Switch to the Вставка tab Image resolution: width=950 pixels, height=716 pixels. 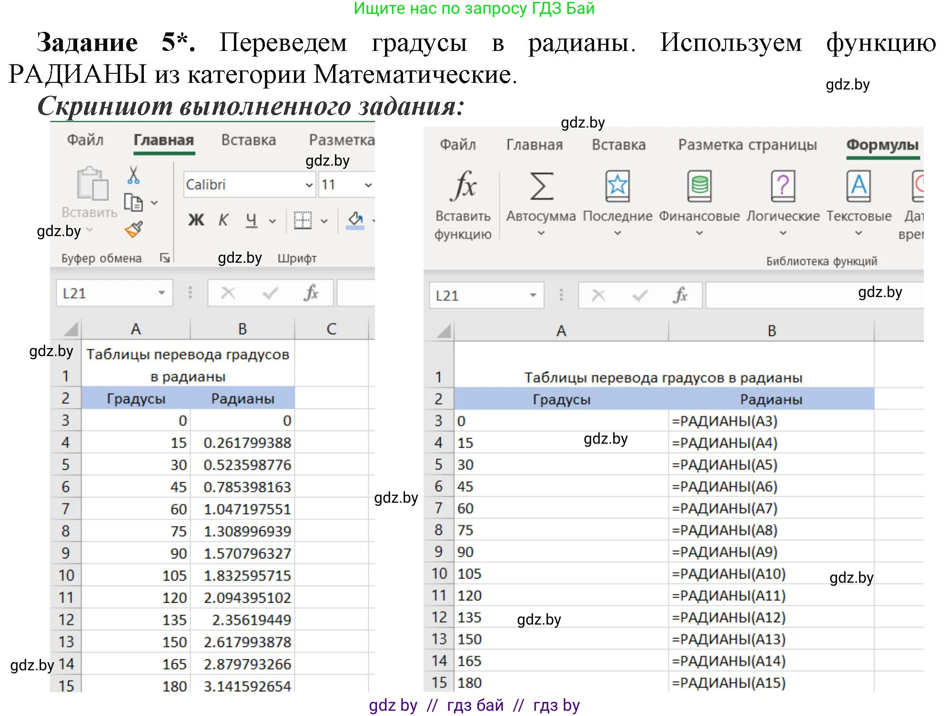249,140
